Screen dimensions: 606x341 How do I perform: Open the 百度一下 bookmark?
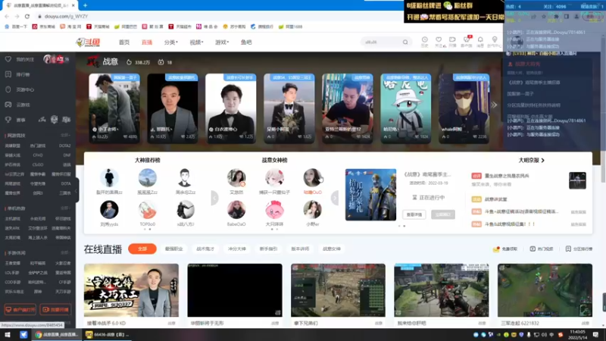(x=16, y=27)
